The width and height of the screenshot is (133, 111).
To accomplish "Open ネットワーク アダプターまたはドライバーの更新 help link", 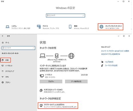I will (115, 51).
